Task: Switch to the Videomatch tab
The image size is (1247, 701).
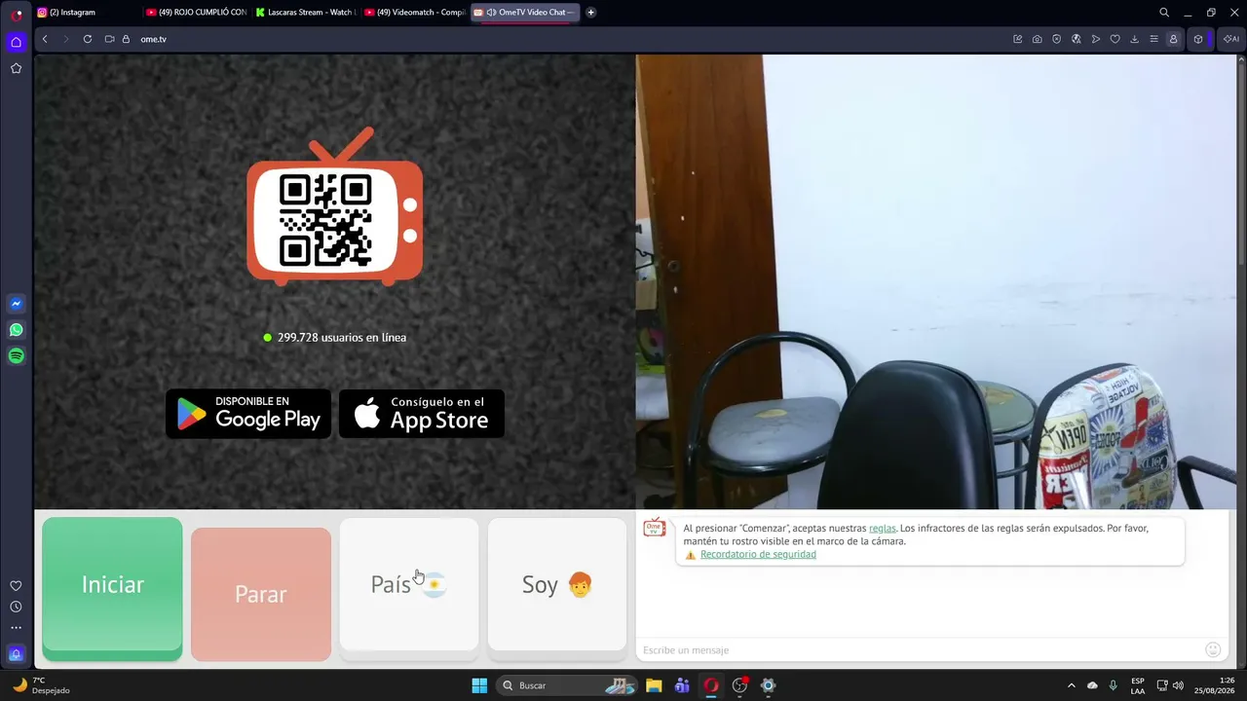Action: 414,13
